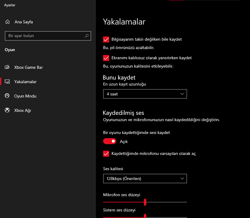This screenshot has height=218, width=250.
Task: Click the chevron arrow of Ses kalitesi
Action: (x=182, y=179)
